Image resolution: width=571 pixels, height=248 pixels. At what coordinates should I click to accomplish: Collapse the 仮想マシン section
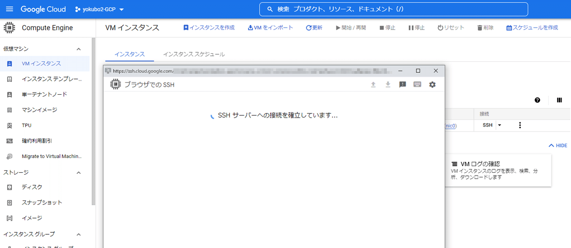(x=79, y=49)
